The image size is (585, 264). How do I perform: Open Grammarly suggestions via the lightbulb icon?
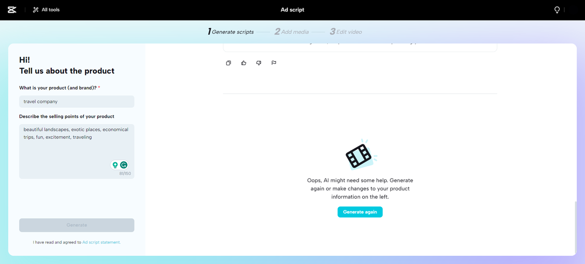click(115, 165)
